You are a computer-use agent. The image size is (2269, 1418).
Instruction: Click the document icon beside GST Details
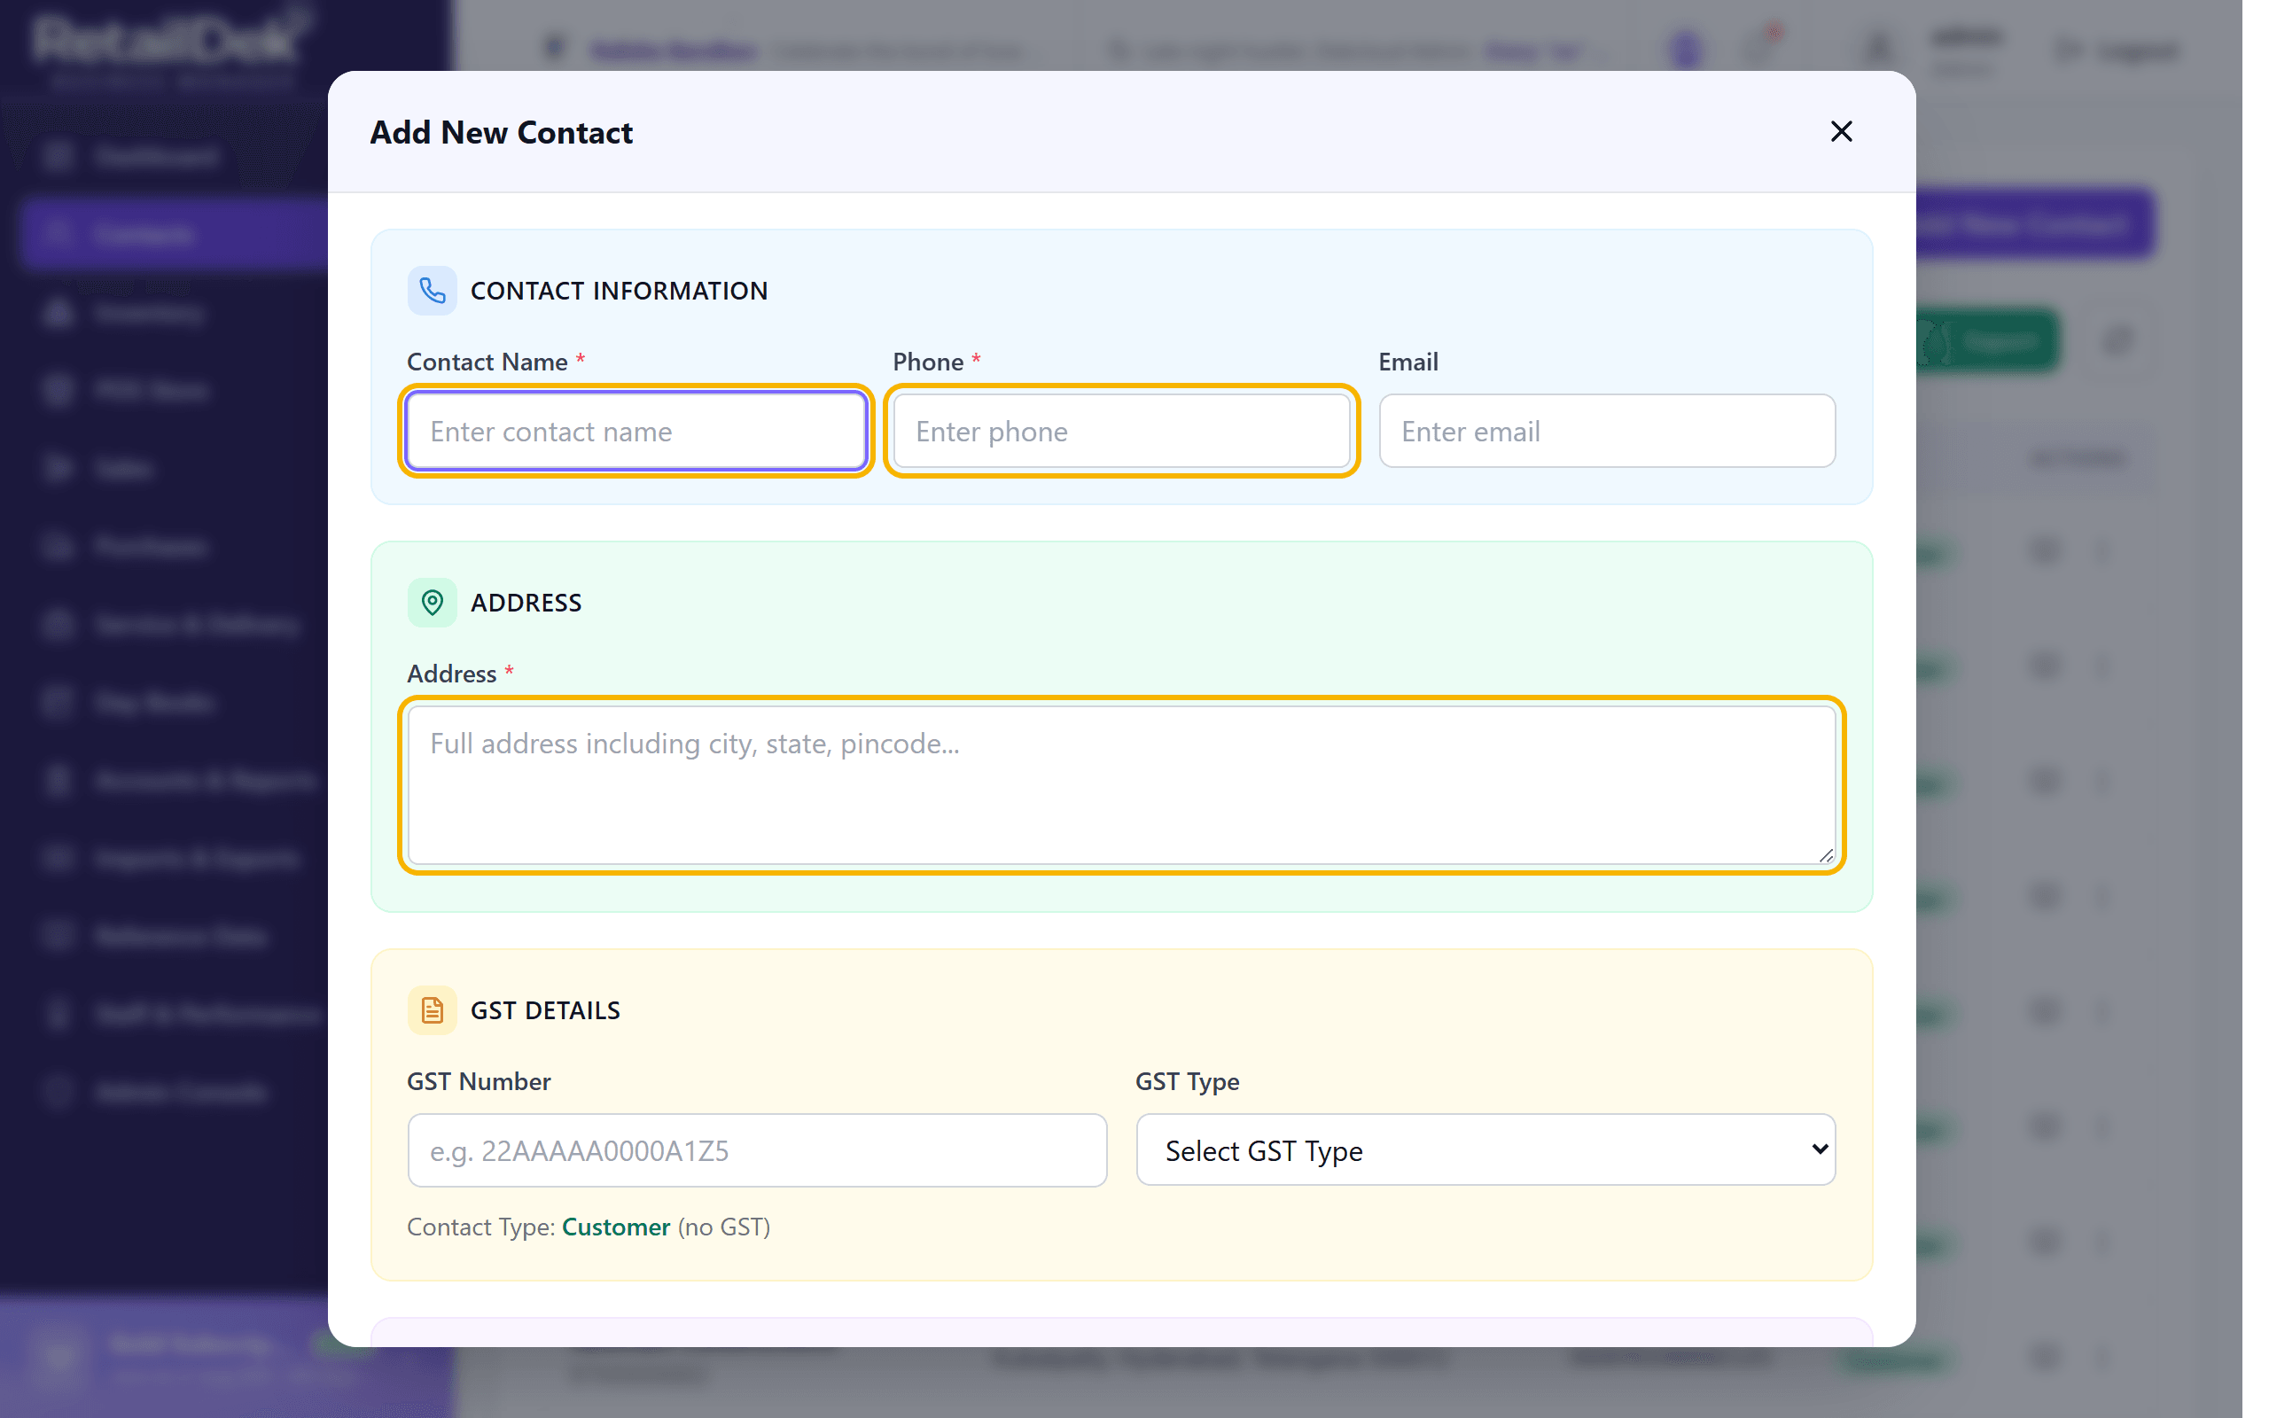[x=433, y=1010]
